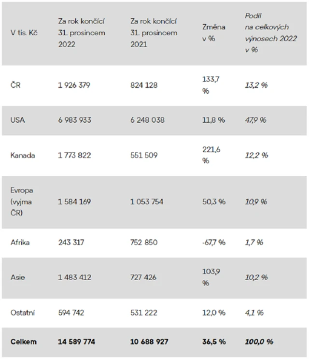
Task: Click the -67,7 % change value
Action: click(214, 243)
